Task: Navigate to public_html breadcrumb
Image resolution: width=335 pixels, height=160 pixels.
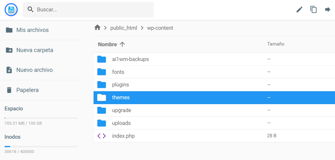Action: 124,28
